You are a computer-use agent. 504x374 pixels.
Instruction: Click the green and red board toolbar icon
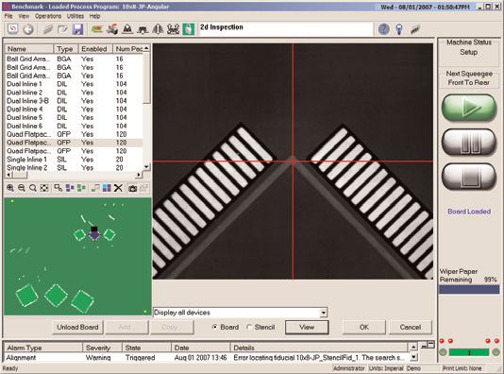coord(97,29)
